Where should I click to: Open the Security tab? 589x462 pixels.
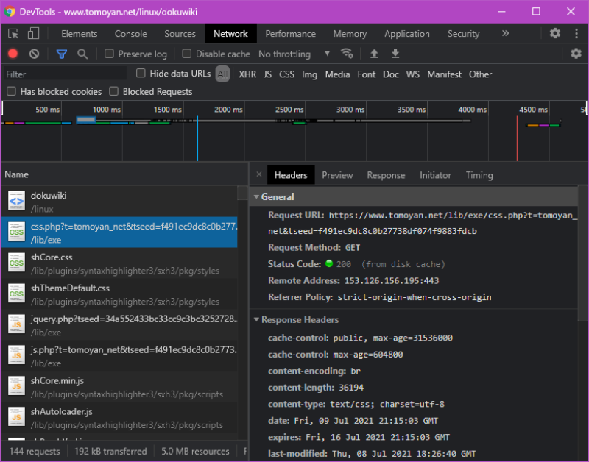pyautogui.click(x=463, y=34)
